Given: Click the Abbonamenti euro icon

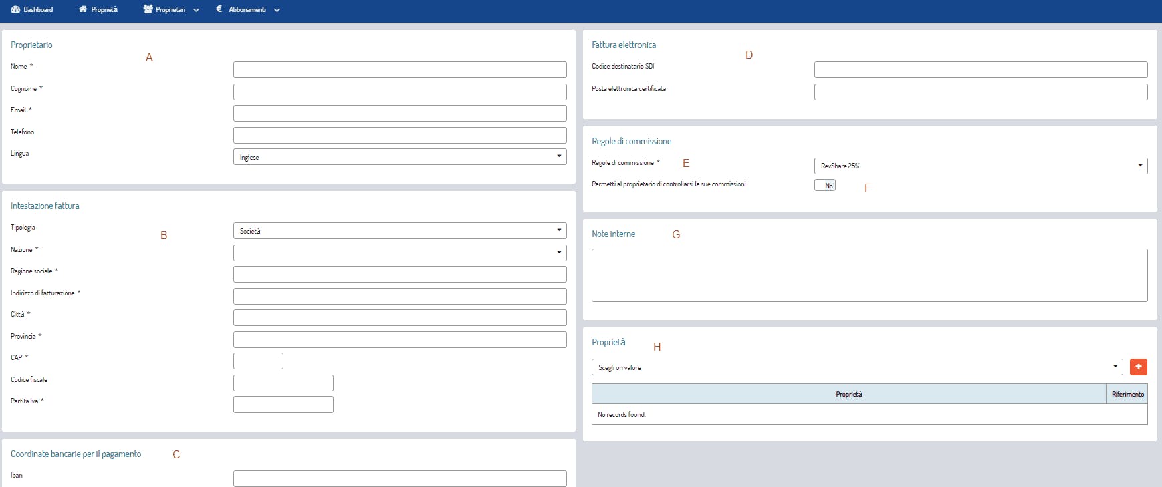Looking at the screenshot, I should [219, 9].
